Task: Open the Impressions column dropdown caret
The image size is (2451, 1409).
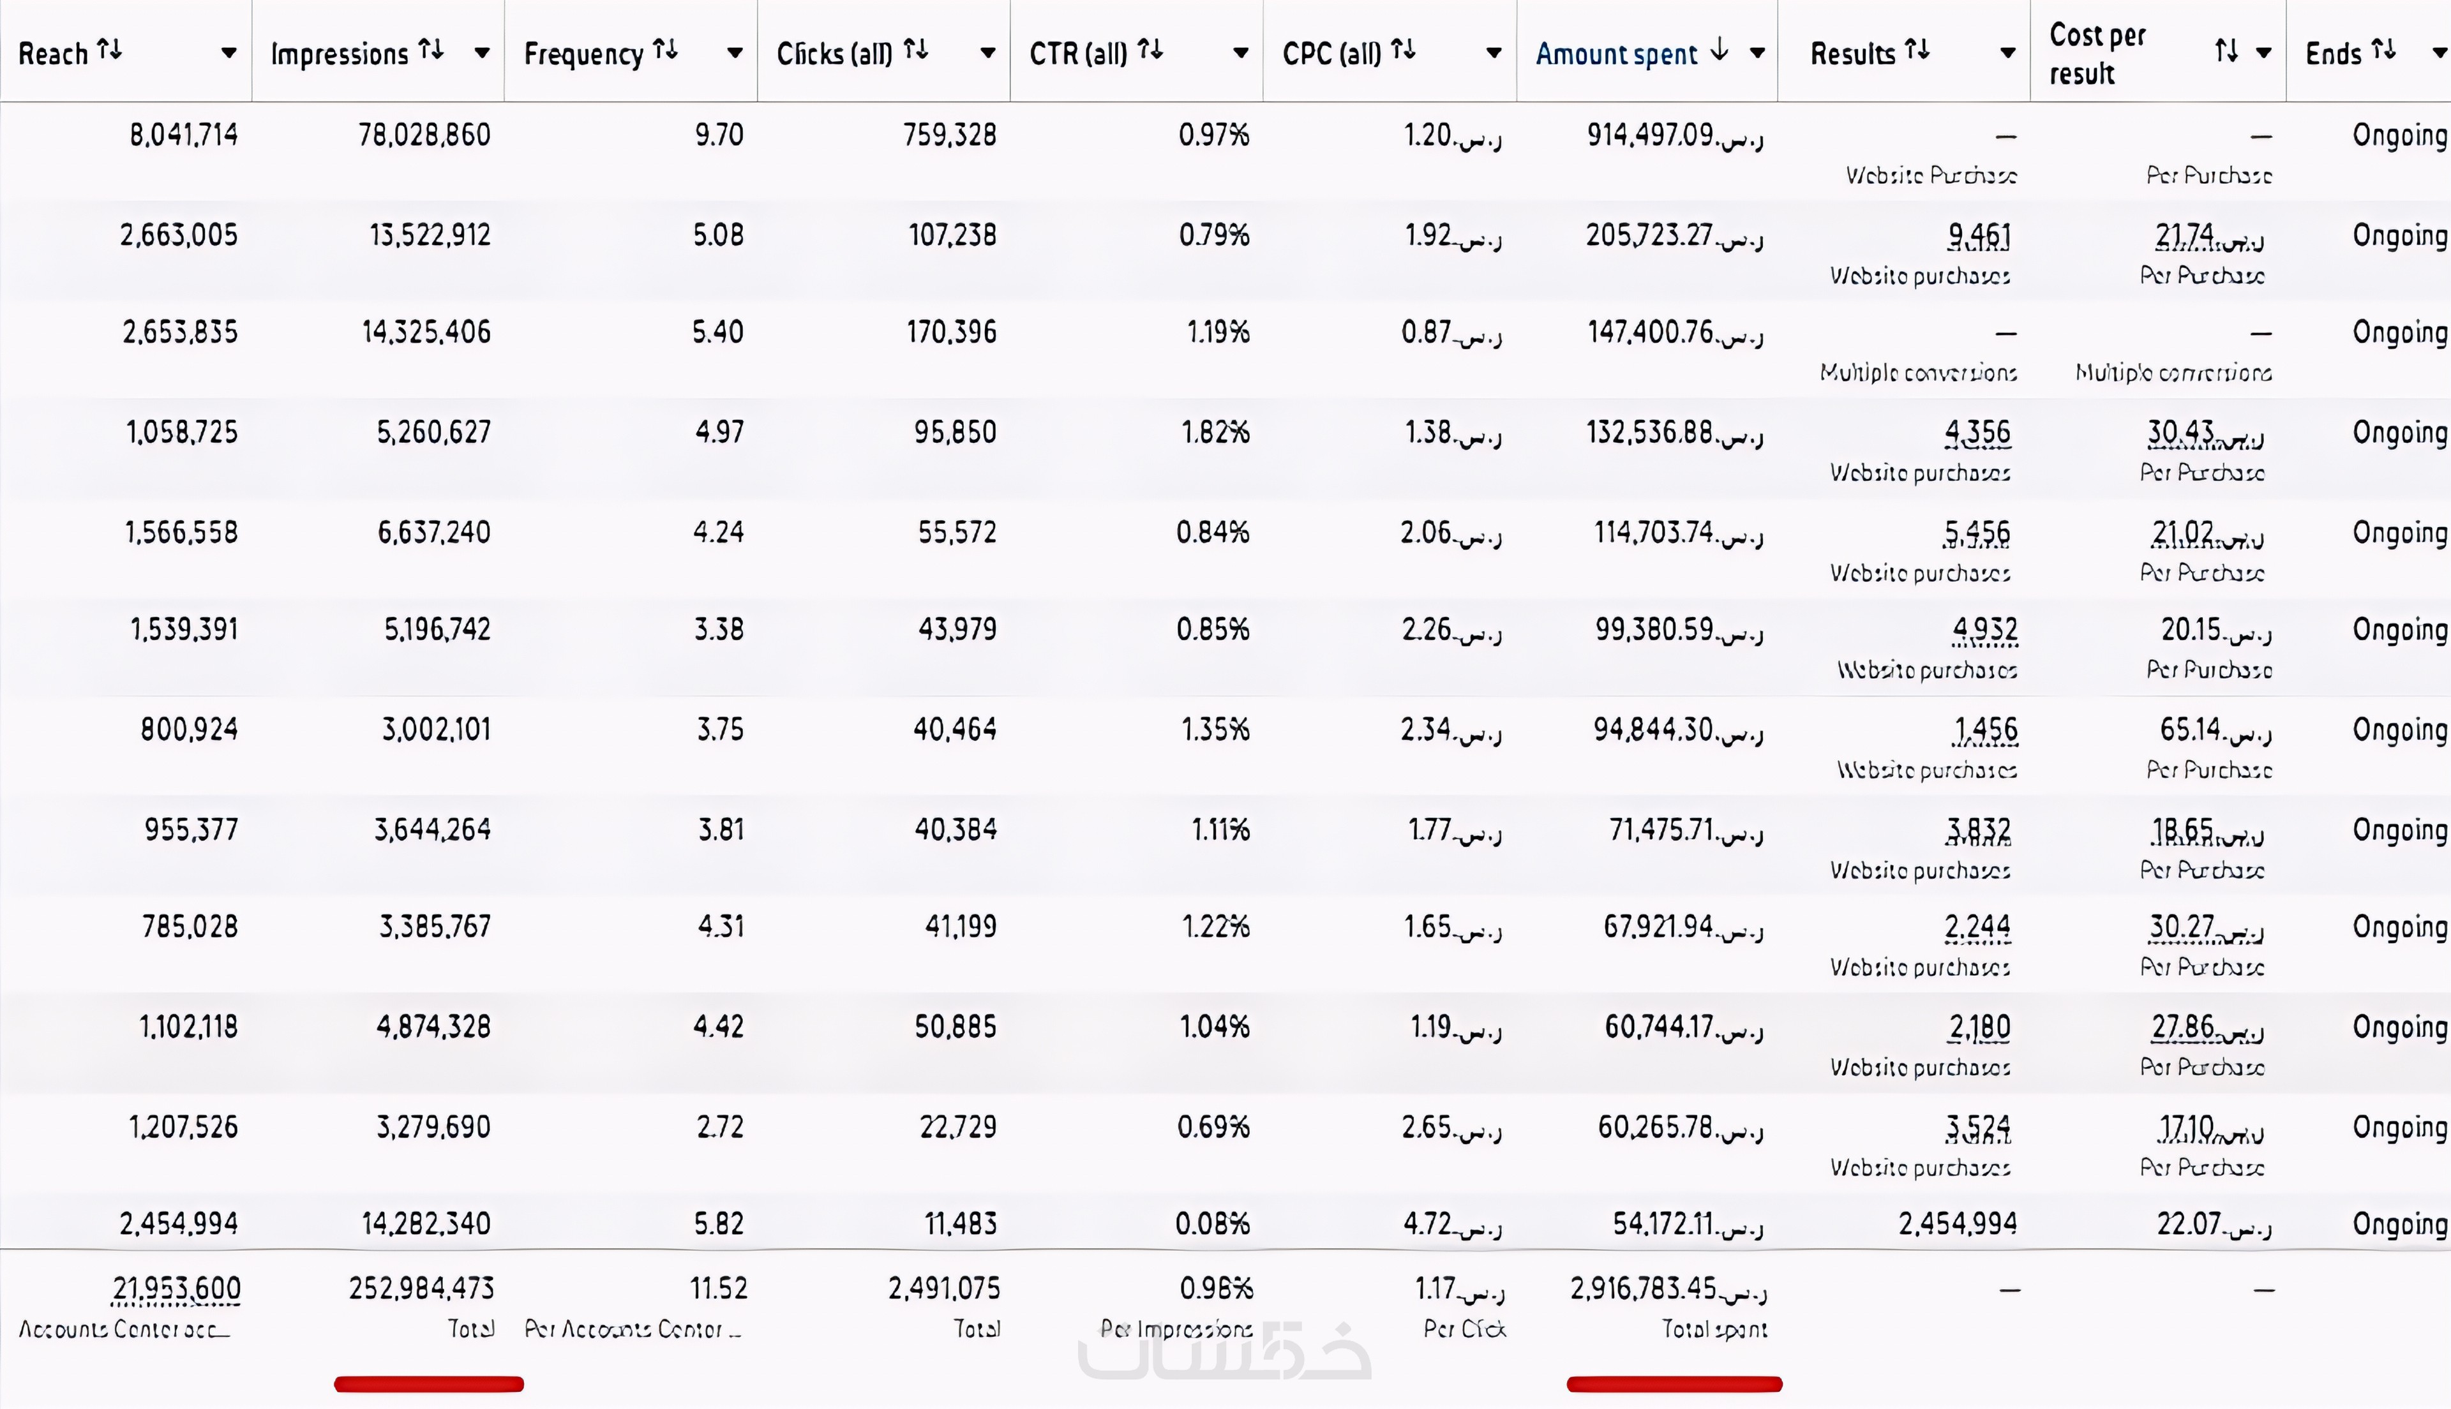Action: click(x=482, y=53)
